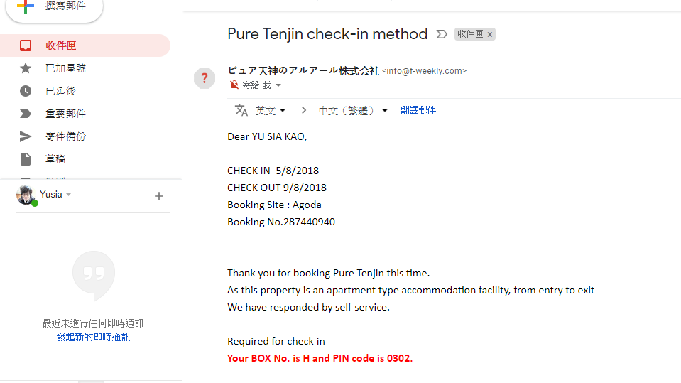Image resolution: width=681 pixels, height=383 pixels.
Task: Click the sender's question mark avatar
Action: (x=205, y=78)
